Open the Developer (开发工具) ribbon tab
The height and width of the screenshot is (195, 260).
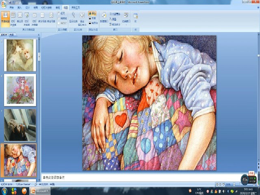(76, 8)
